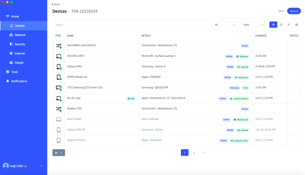The width and height of the screenshot is (305, 175).
Task: Click the Luigi tag on Air-di-Luigi
Action: pos(131,98)
